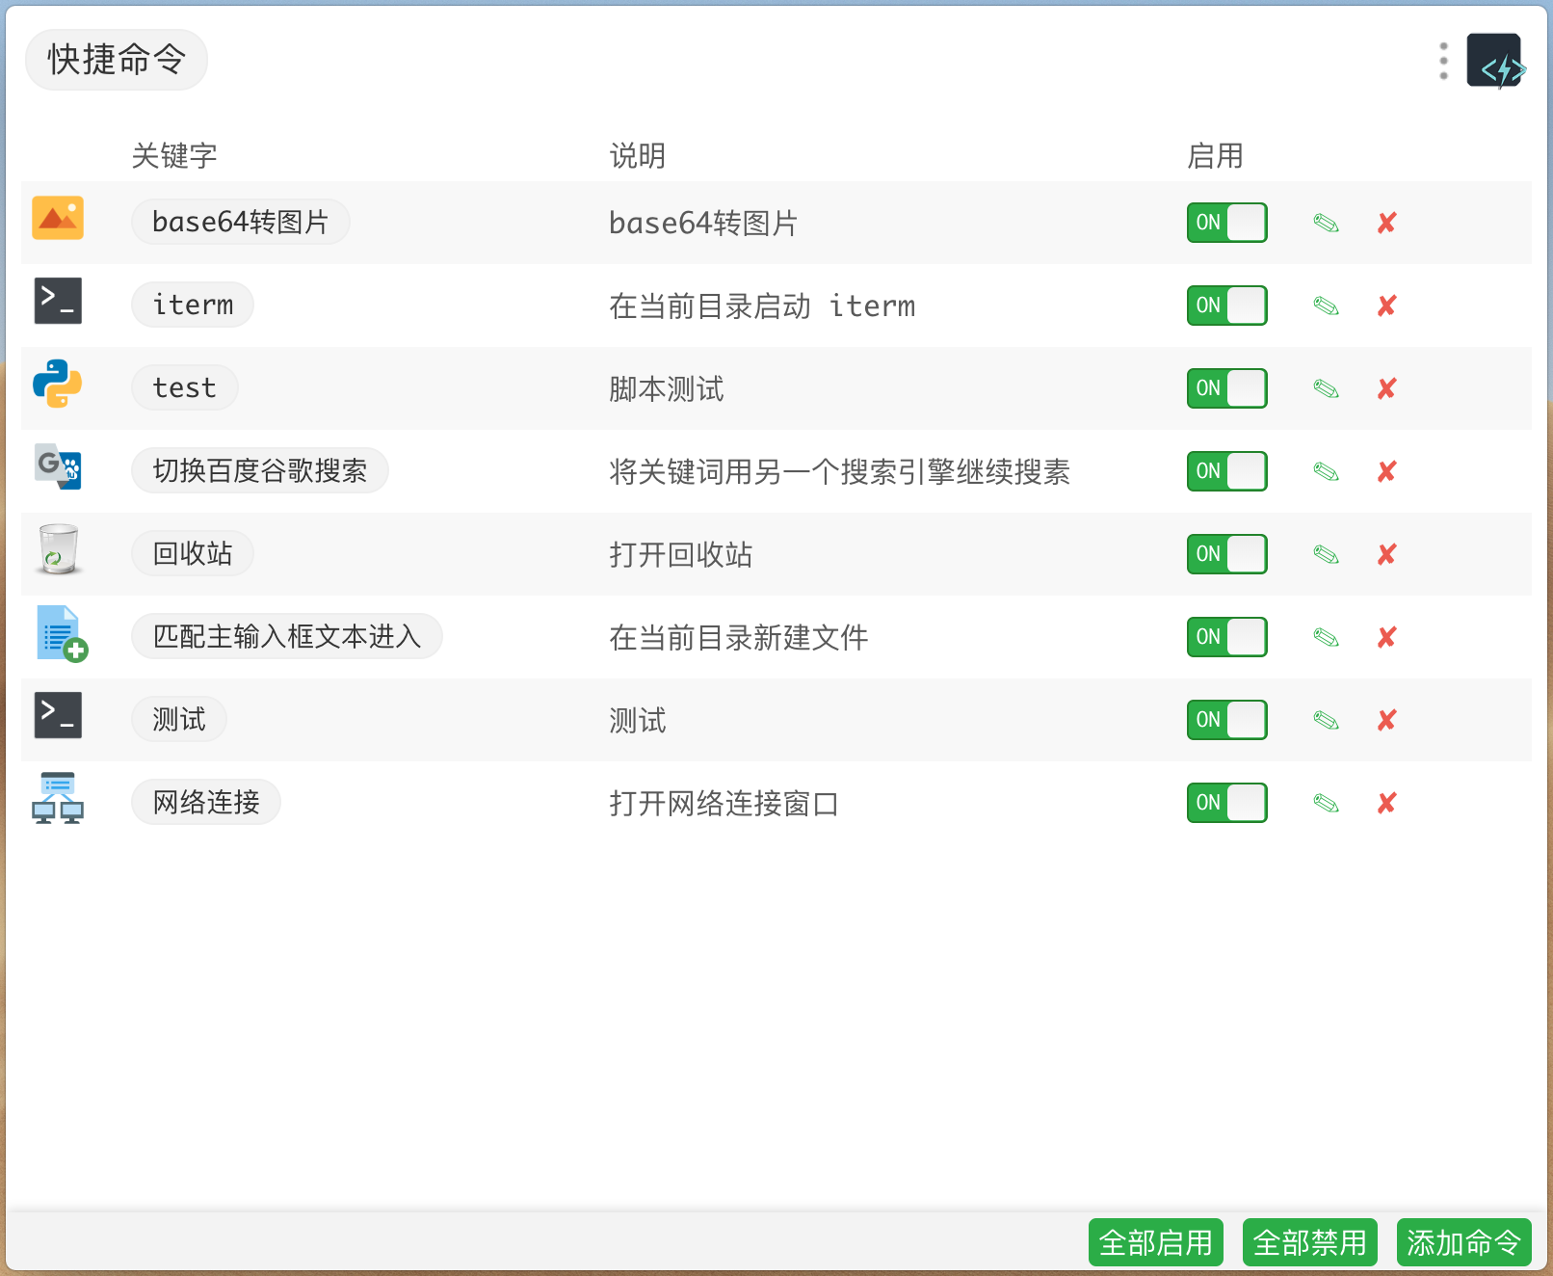Click the Python icon for test
The height and width of the screenshot is (1276, 1553).
[58, 384]
